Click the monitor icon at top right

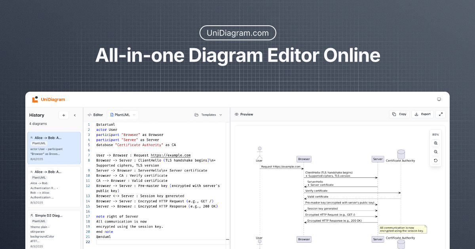click(x=439, y=99)
